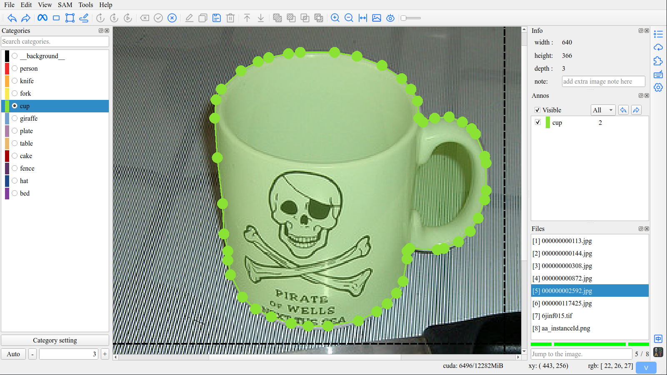Start SAM segment anything tool (infinity icon)

[42, 18]
